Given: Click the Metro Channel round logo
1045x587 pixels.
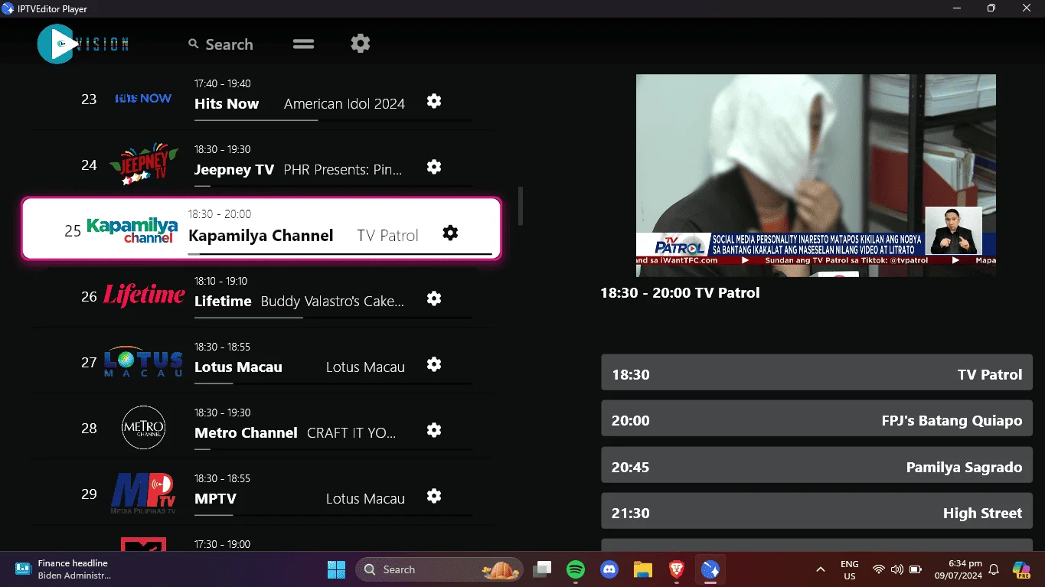Looking at the screenshot, I should coord(143,427).
